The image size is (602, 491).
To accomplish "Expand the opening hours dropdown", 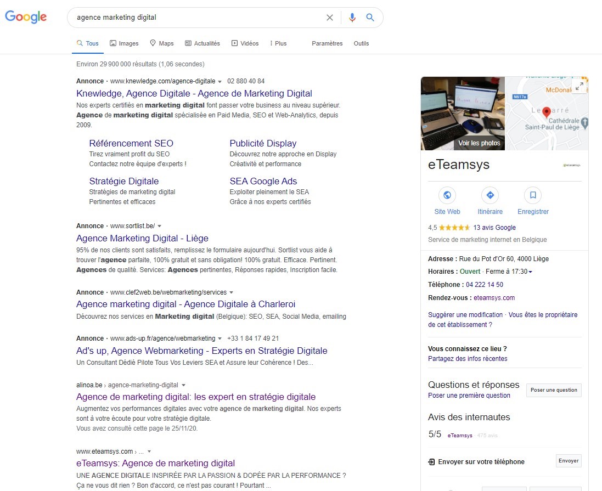I will pyautogui.click(x=531, y=272).
